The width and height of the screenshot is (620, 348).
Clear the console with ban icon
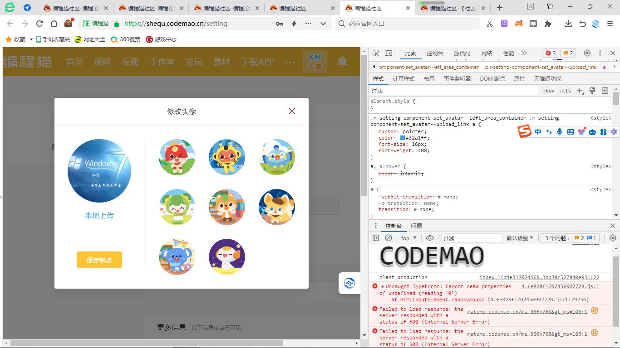[389, 238]
